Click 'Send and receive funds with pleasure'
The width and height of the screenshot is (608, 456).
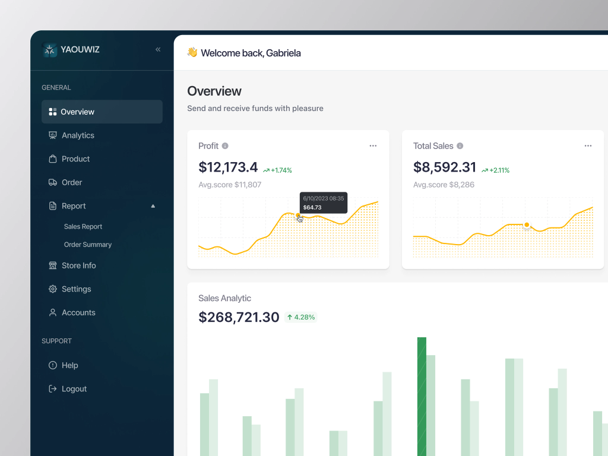coord(255,108)
